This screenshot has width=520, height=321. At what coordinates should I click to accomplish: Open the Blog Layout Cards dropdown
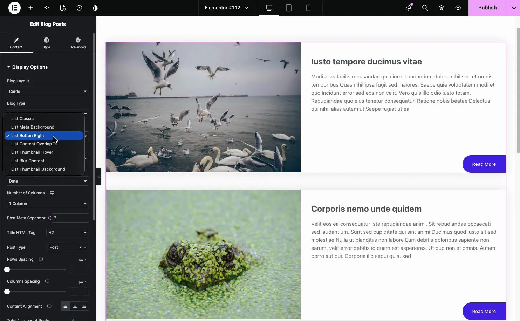pos(48,91)
